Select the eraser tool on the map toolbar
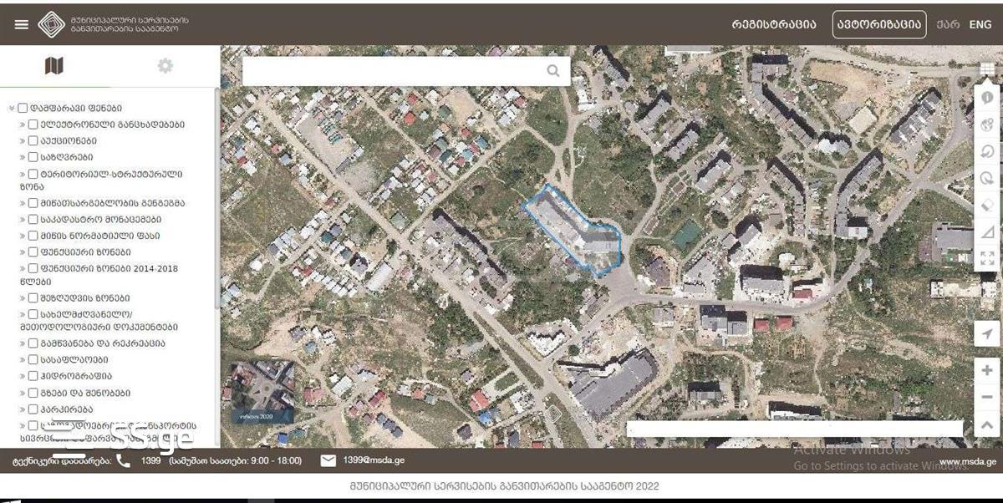 pos(987,204)
